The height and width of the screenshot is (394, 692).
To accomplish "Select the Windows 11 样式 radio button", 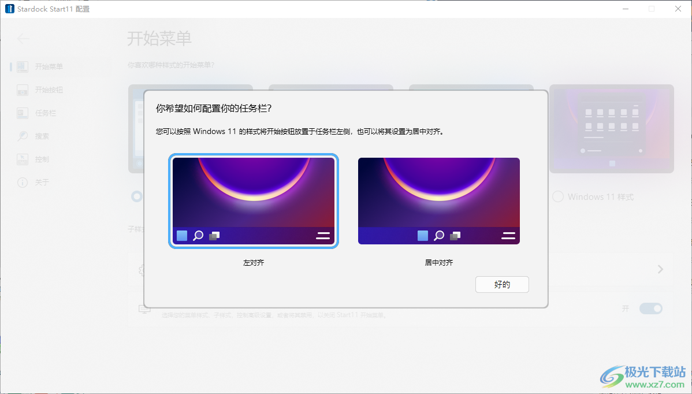I will point(558,196).
